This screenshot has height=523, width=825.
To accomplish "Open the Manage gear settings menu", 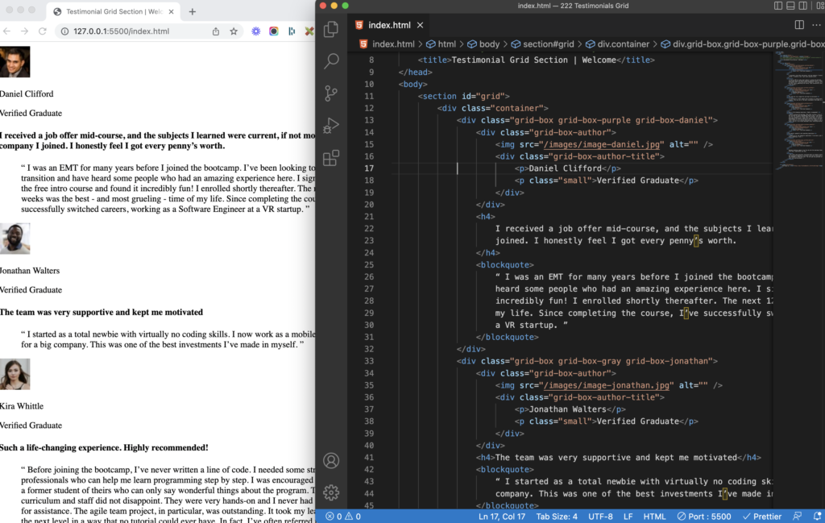I will tap(331, 492).
